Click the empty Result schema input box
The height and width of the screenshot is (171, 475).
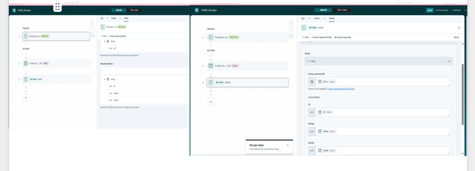point(145,71)
